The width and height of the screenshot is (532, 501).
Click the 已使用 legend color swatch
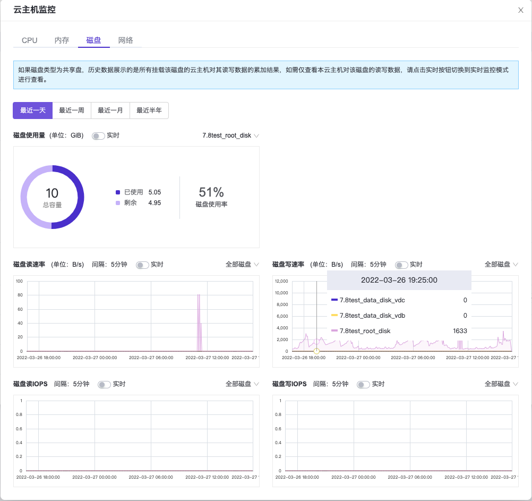[x=118, y=192]
